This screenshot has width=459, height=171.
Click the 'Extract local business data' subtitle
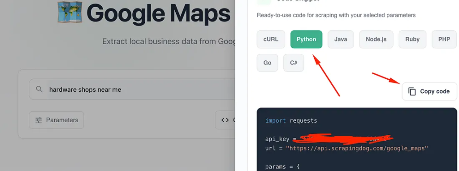(x=169, y=42)
